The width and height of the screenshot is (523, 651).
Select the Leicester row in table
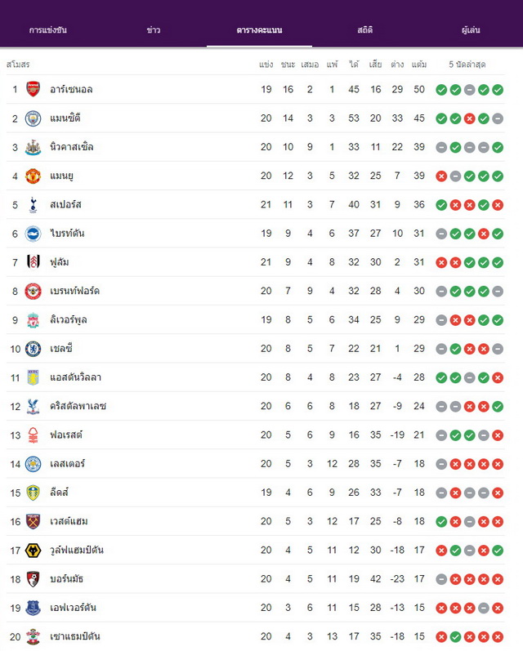click(256, 464)
